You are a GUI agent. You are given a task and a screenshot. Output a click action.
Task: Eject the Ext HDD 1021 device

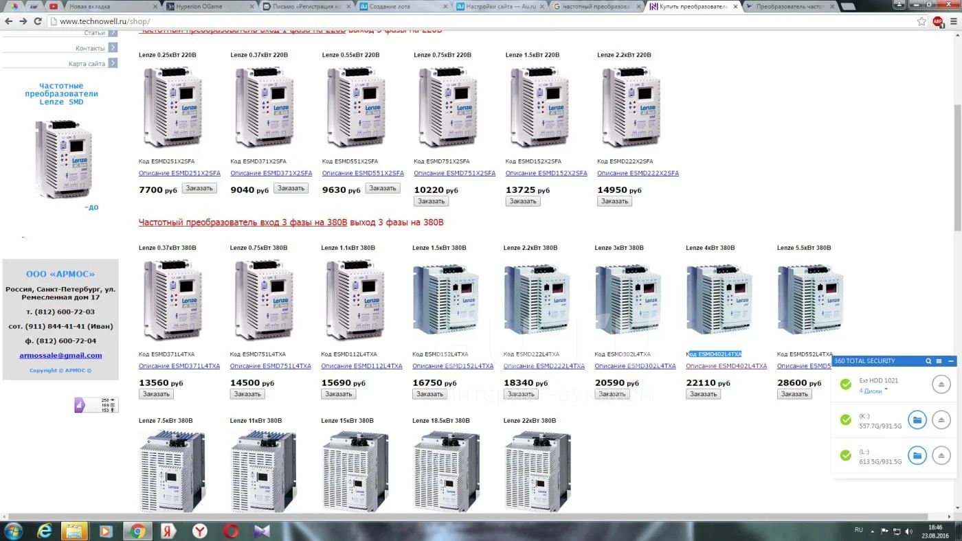tap(941, 384)
